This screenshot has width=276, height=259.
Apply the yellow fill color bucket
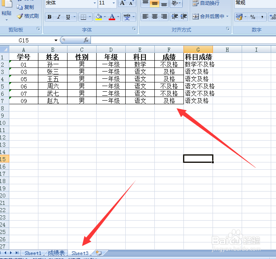pos(99,17)
